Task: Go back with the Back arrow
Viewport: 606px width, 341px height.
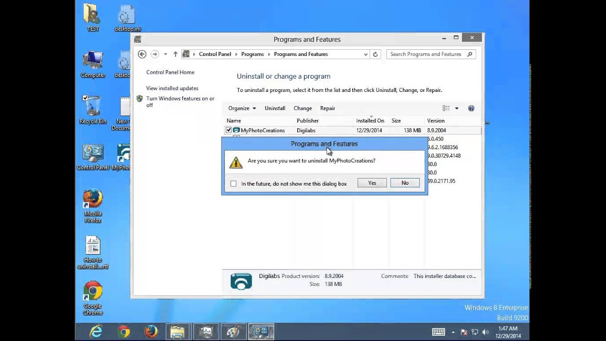Action: coord(142,54)
